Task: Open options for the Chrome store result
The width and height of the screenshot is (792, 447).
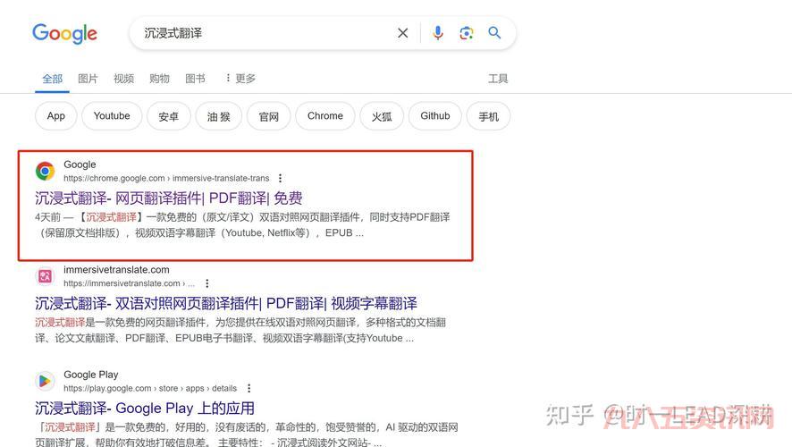Action: point(280,179)
